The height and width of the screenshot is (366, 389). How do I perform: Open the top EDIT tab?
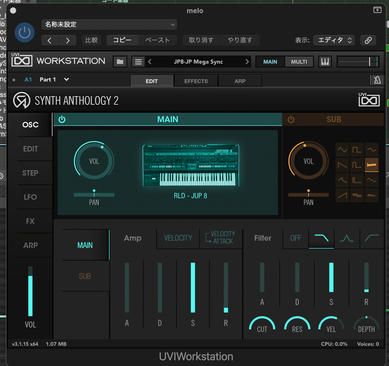pyautogui.click(x=152, y=81)
